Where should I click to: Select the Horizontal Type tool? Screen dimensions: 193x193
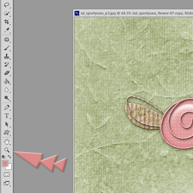coord(7,116)
